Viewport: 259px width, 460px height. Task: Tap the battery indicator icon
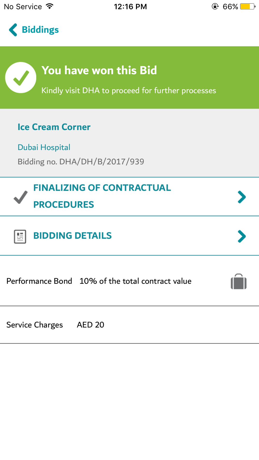point(248,6)
